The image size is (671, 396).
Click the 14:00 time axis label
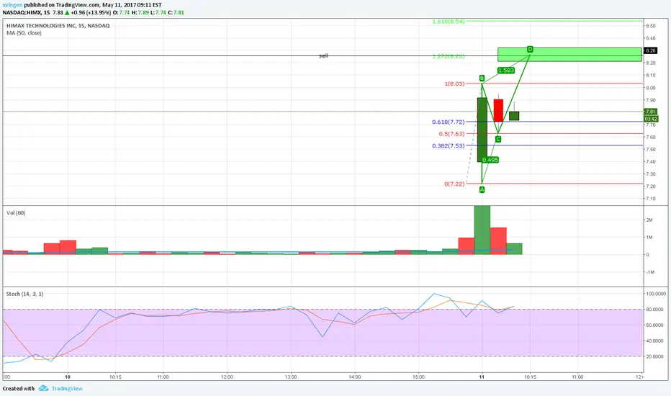click(355, 377)
